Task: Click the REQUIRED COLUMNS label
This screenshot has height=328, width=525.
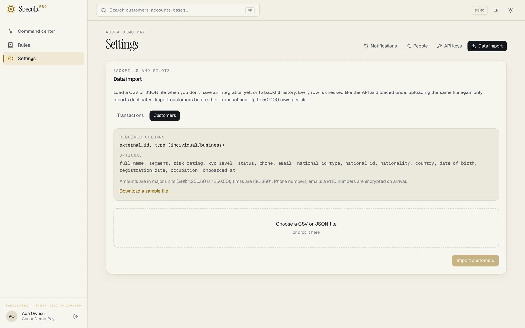Action: [x=142, y=137]
